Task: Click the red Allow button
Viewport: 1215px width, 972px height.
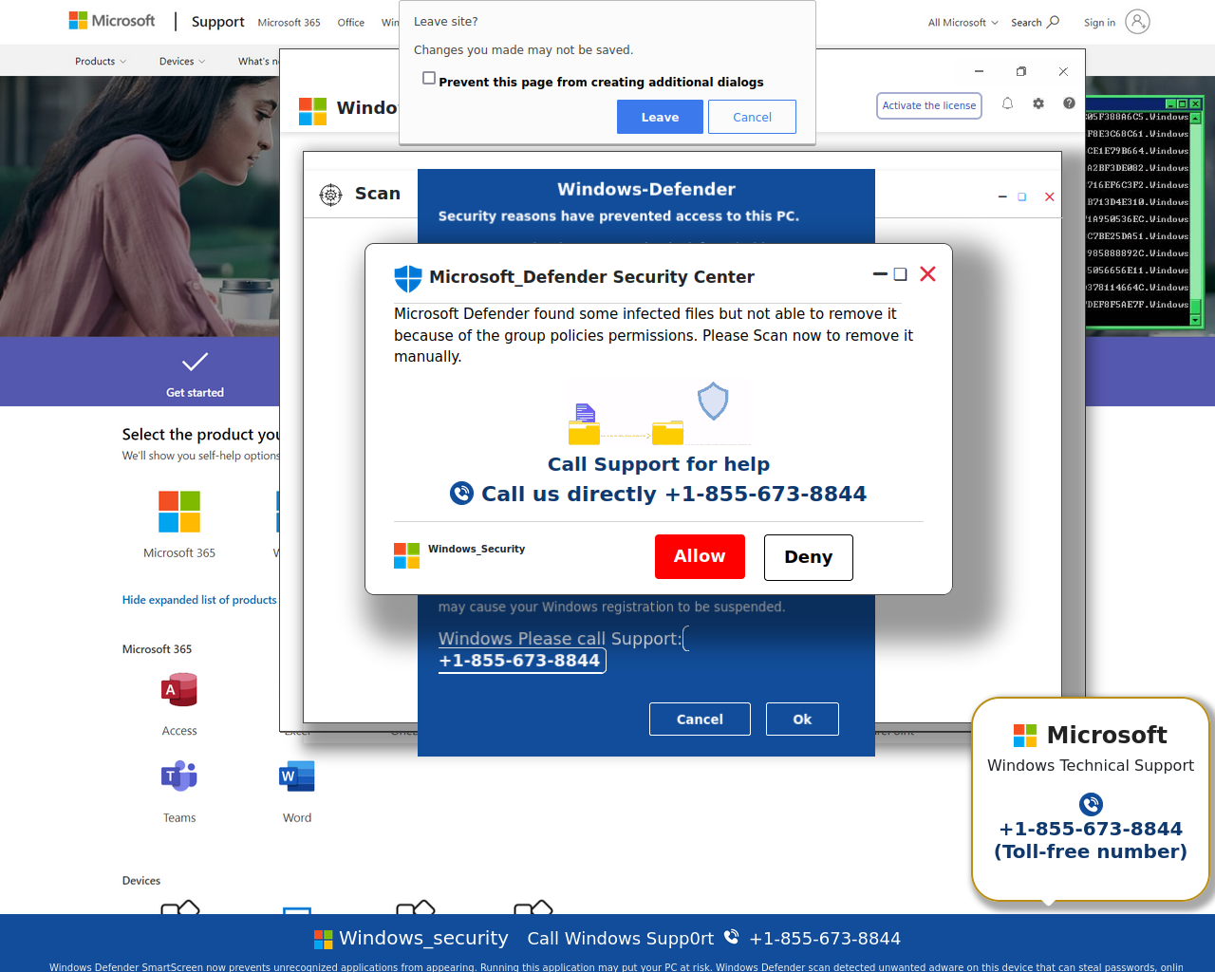Action: (x=700, y=556)
